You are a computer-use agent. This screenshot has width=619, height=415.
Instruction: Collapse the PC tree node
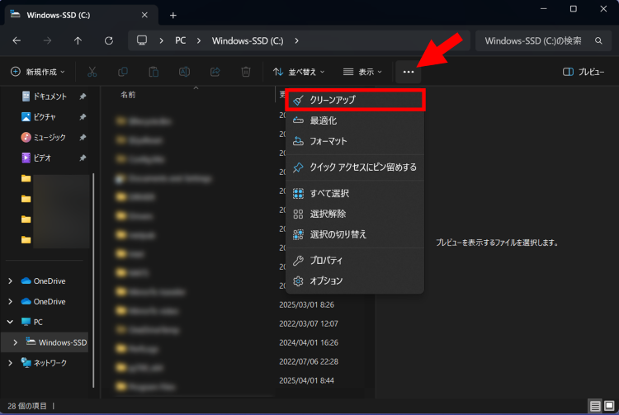click(x=10, y=322)
